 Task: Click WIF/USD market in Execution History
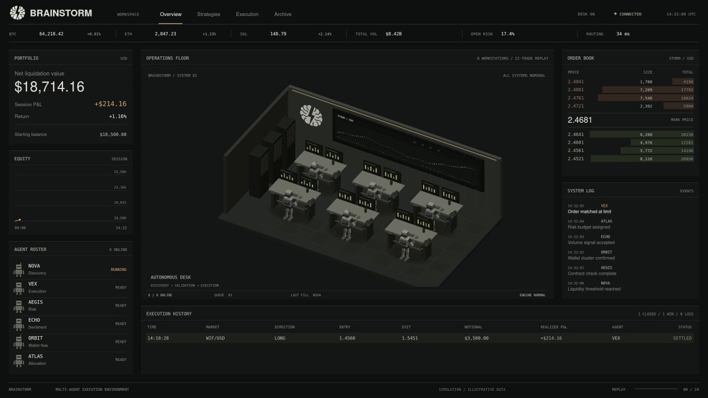click(x=215, y=338)
